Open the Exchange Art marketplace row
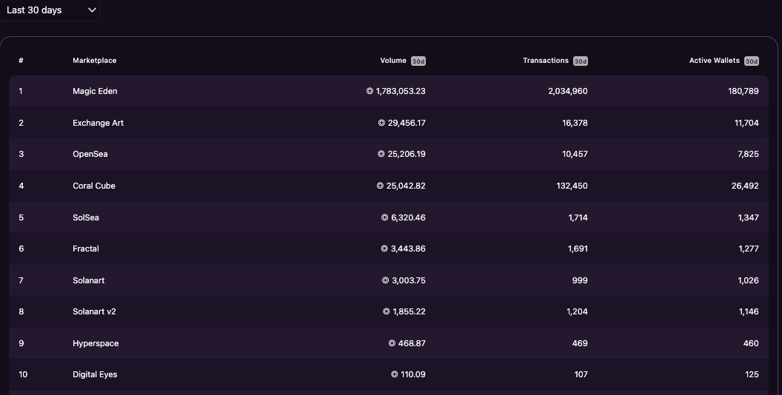782x395 pixels. click(x=389, y=123)
